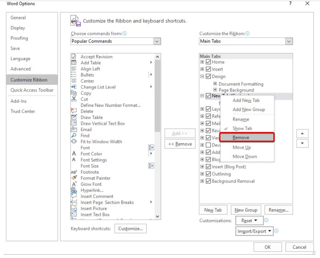
Task: Click the New Tab button
Action: click(213, 210)
